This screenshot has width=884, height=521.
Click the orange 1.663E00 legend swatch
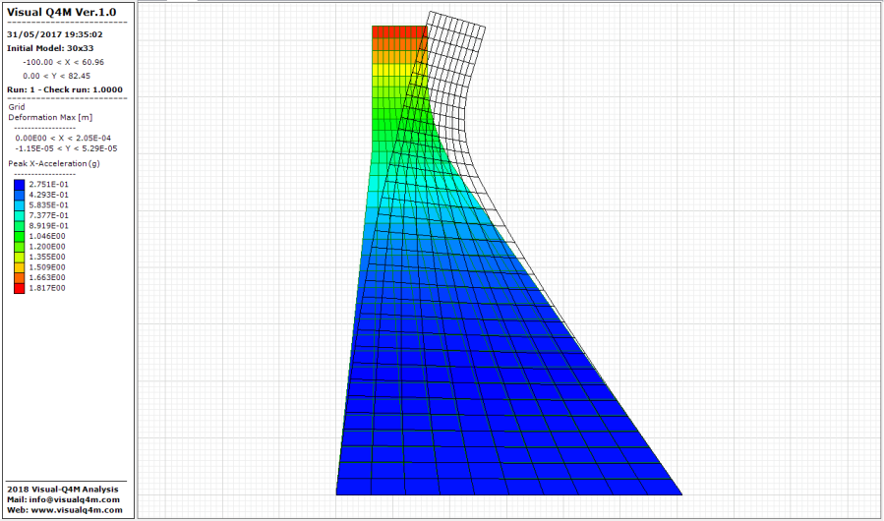20,278
